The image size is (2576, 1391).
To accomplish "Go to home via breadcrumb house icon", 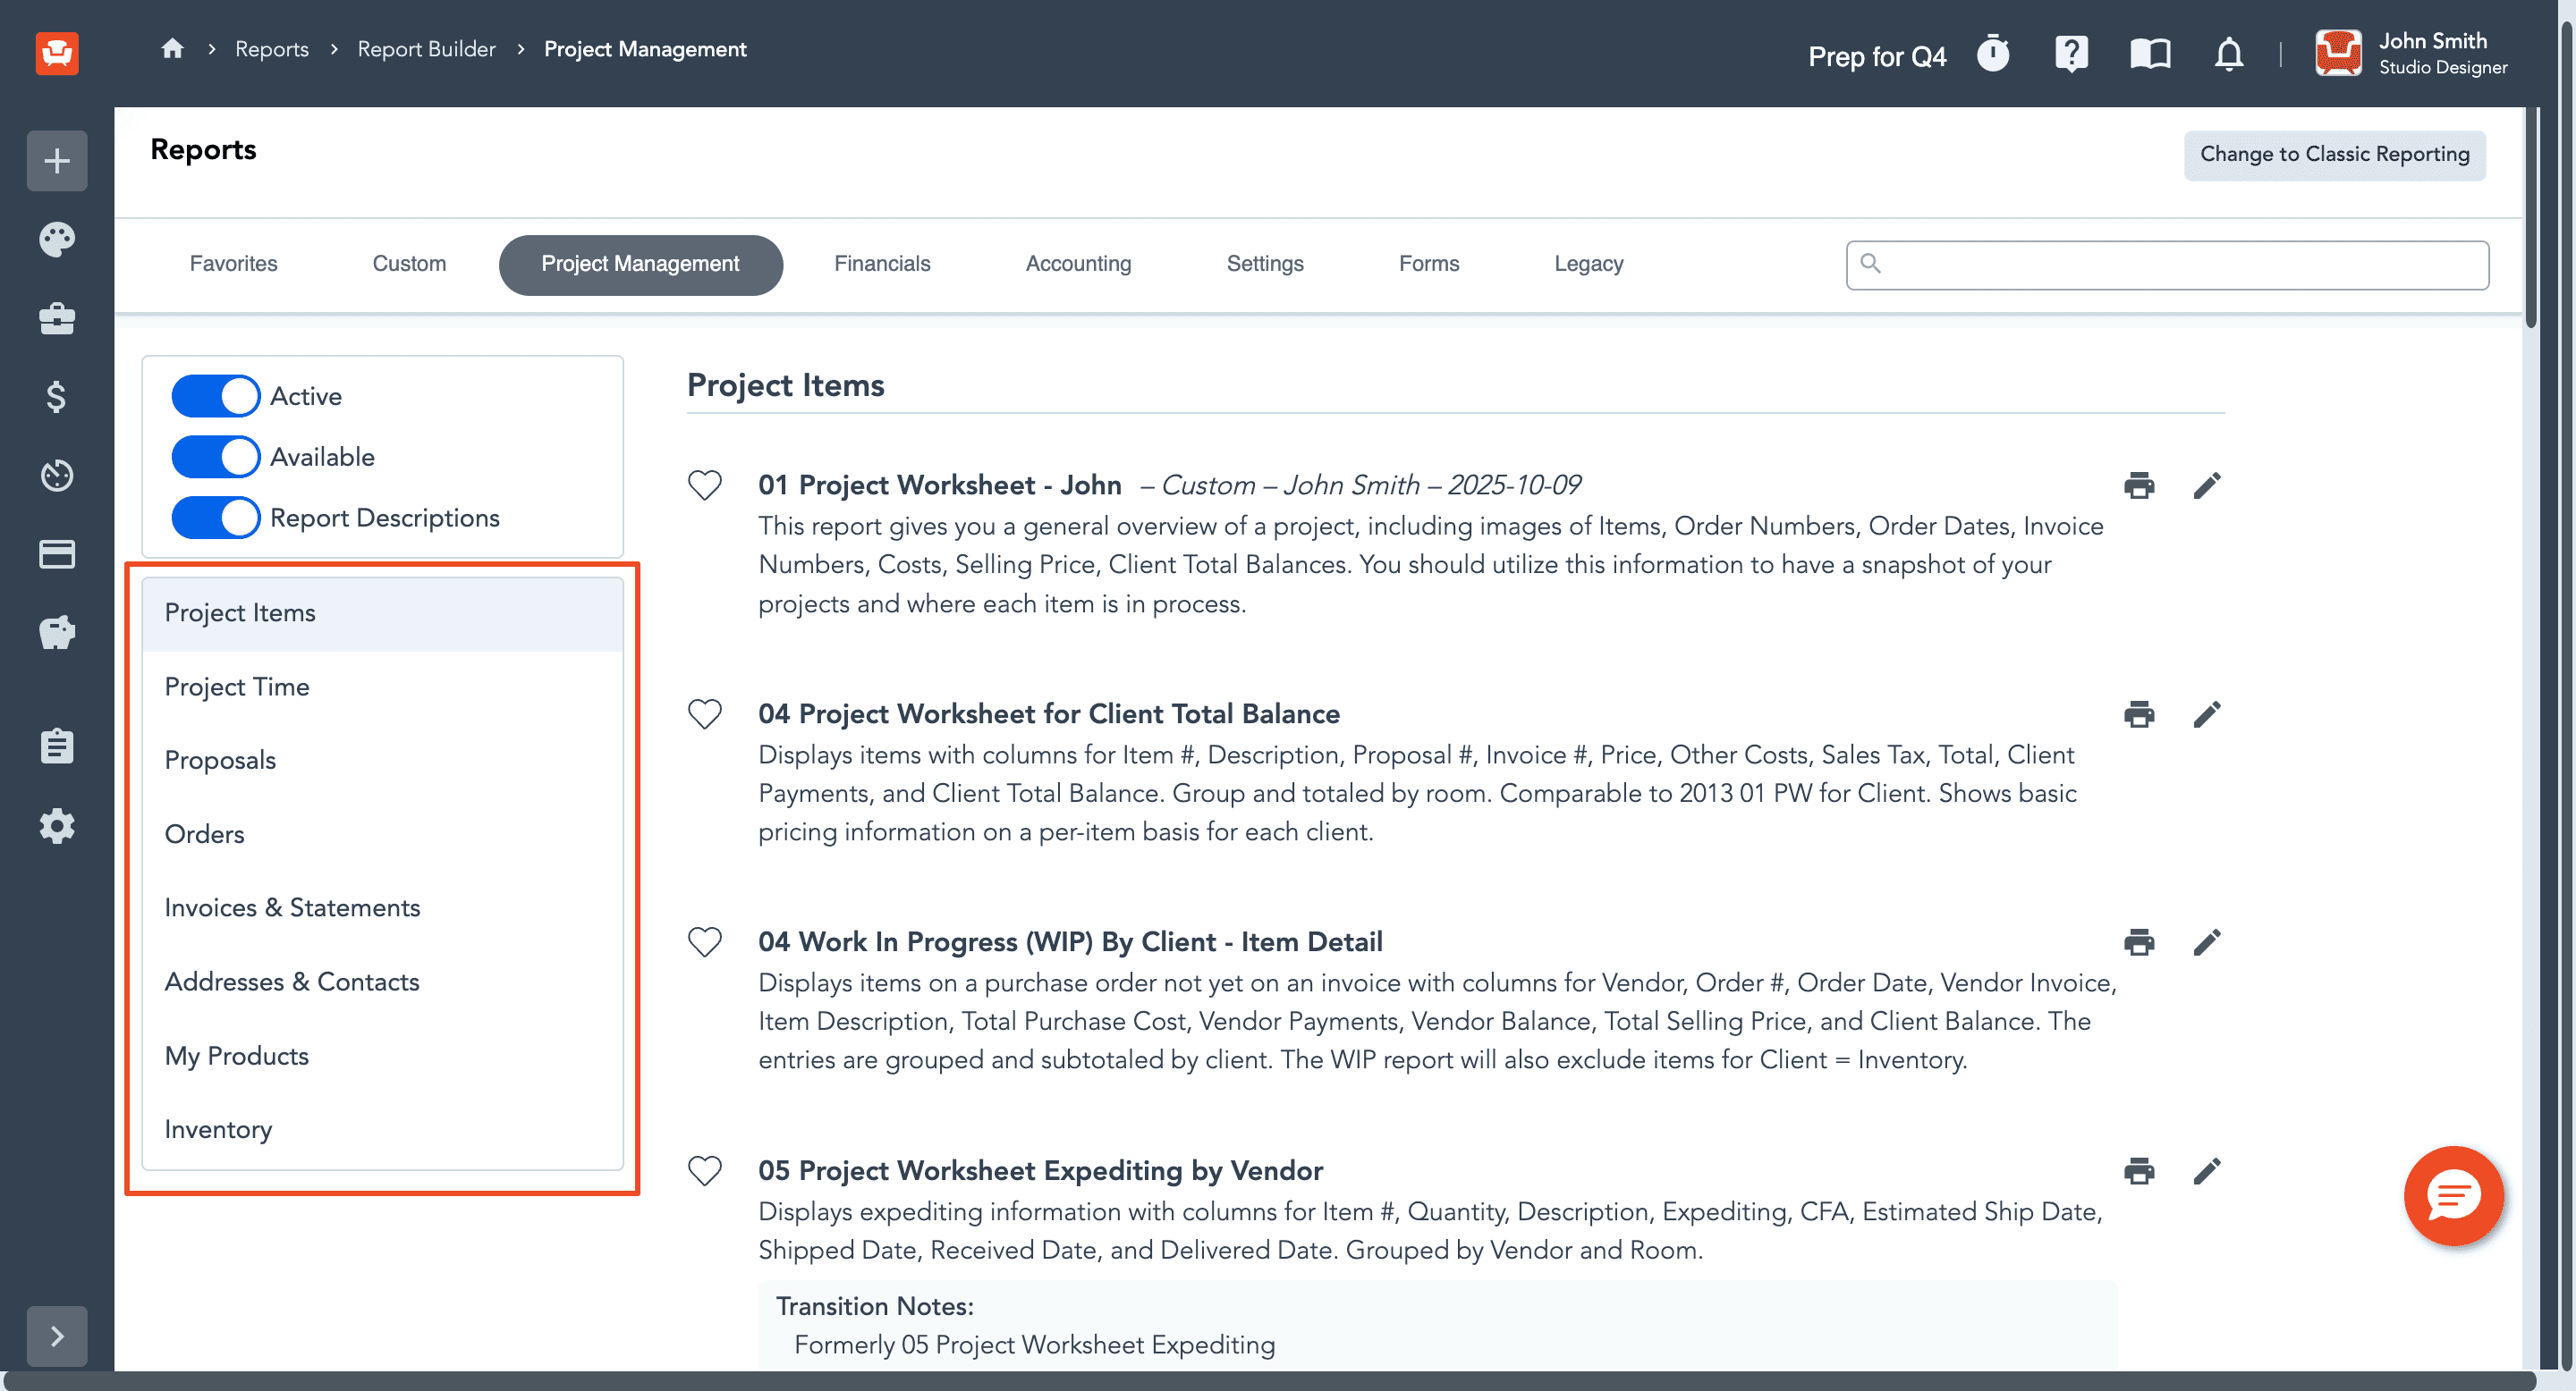I will [172, 48].
